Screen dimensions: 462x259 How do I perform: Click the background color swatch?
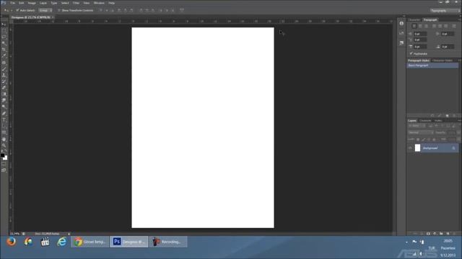pyautogui.click(x=6, y=158)
